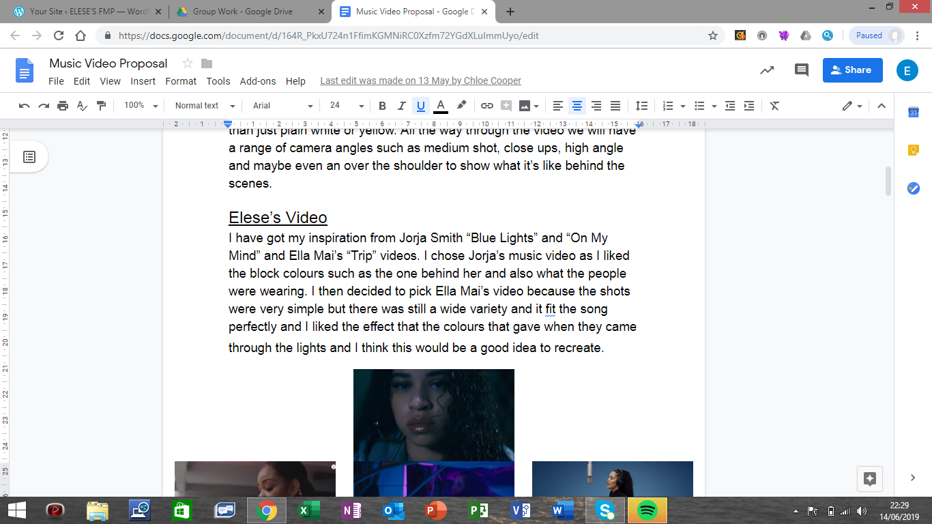Toggle Bold formatting
The image size is (932, 524).
coord(382,106)
